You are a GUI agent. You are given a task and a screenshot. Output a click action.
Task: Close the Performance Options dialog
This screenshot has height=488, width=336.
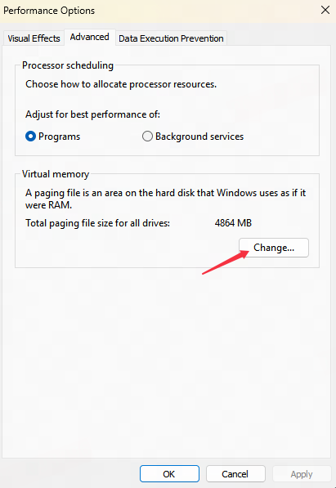[x=325, y=11]
